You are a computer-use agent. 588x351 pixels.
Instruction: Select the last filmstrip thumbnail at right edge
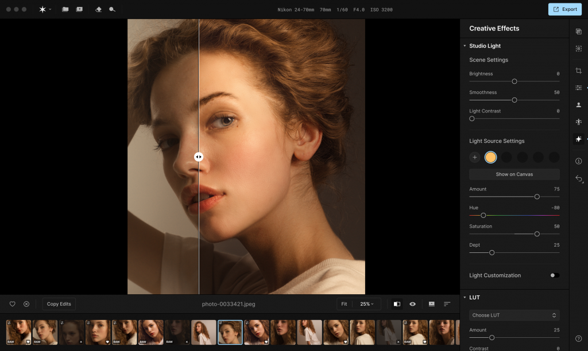pos(458,332)
